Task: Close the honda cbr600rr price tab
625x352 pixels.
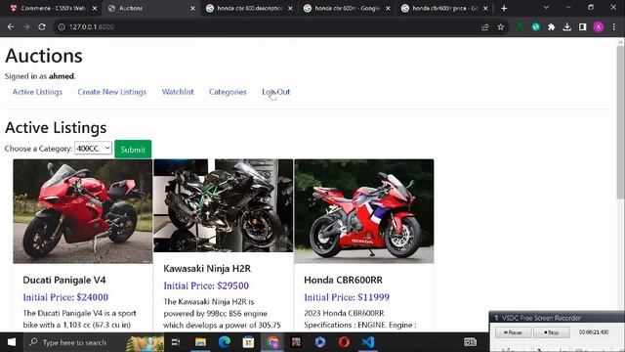Action: coord(485,8)
